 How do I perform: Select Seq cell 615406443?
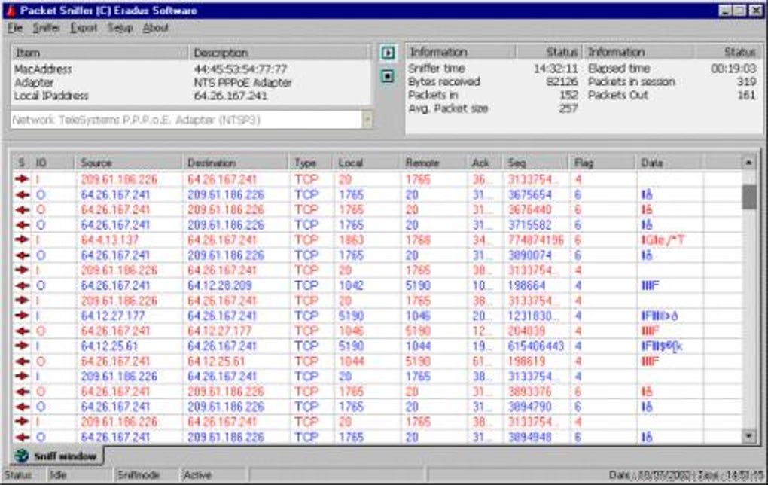(x=536, y=346)
